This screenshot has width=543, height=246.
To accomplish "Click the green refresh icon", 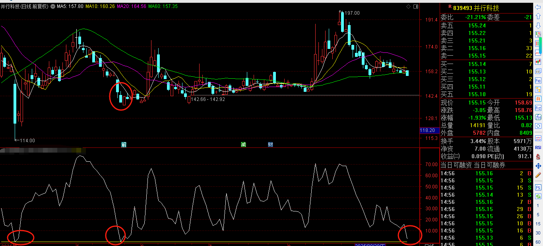I will (x=539, y=196).
